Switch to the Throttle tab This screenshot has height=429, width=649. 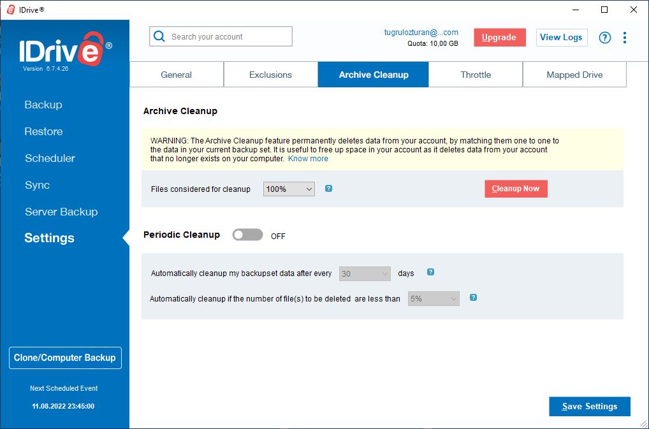[x=476, y=75]
